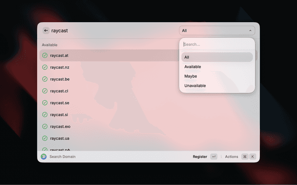Screen dimensions: 297x185
Task: Open the Actions panel button
Action: [x=232, y=156]
